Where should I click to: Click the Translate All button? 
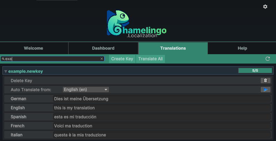coord(150,59)
